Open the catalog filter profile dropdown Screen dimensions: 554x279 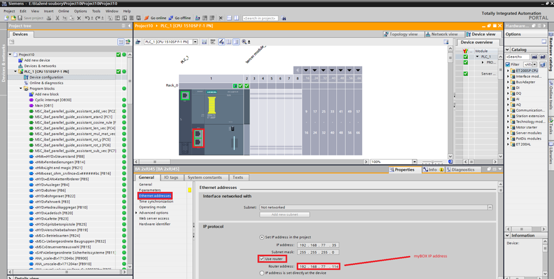coord(535,65)
